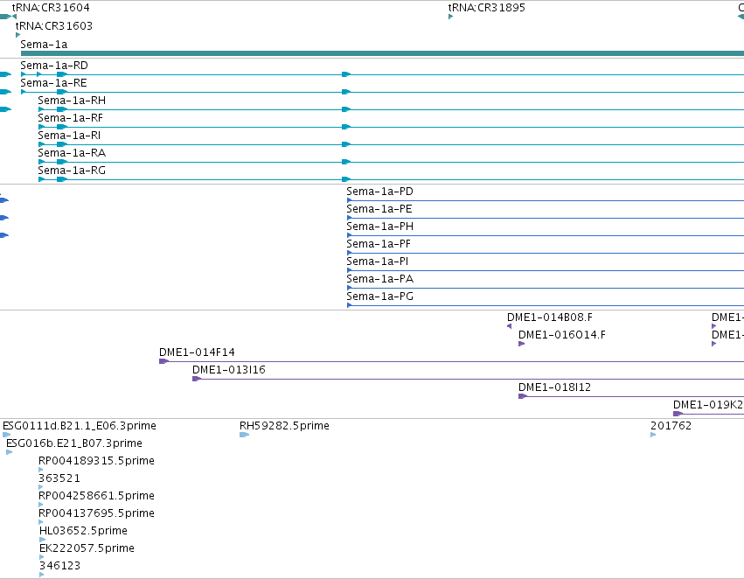Viewport: 744px width, 579px height.
Task: Choose transcript Sema-1a-RF label
Action: [x=70, y=118]
